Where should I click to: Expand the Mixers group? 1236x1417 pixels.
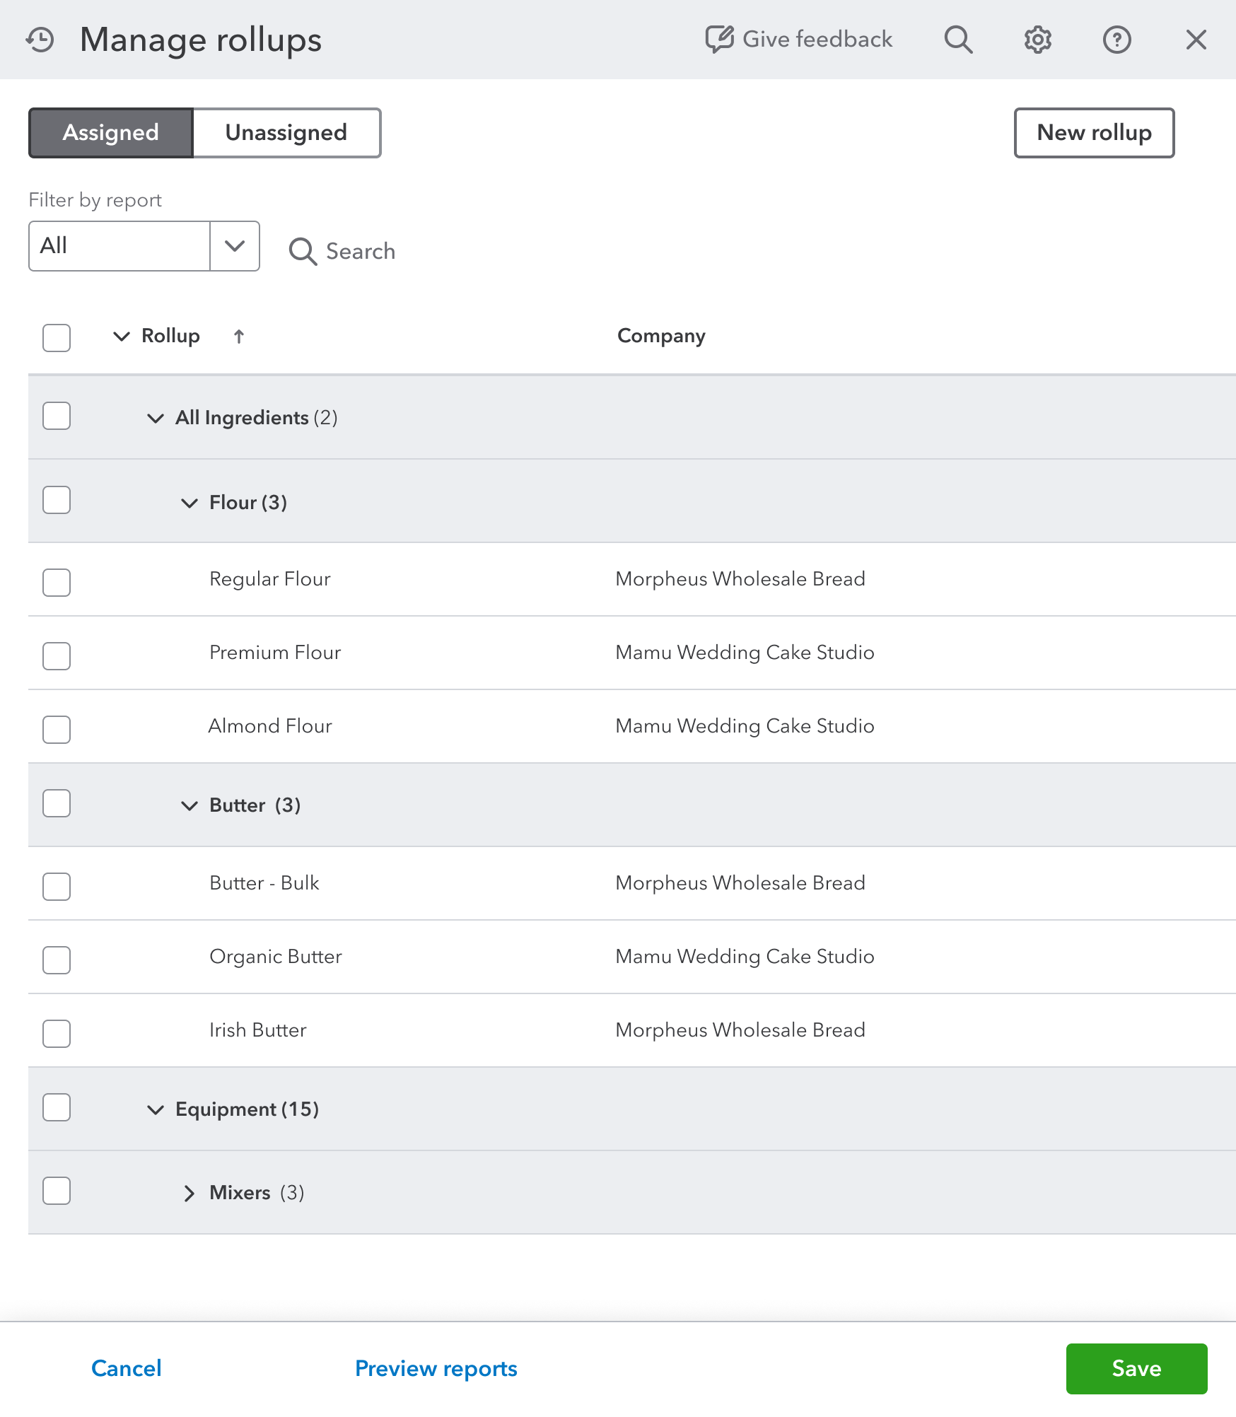point(189,1194)
